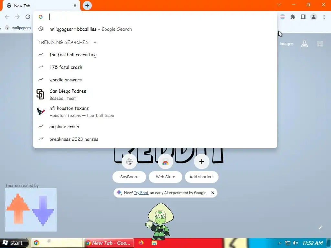Collapse the Trending Searches section
This screenshot has width=331, height=248.
[x=95, y=42]
